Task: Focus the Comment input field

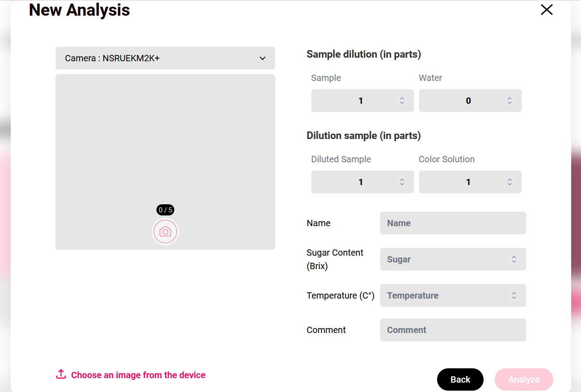Action: pyautogui.click(x=453, y=330)
